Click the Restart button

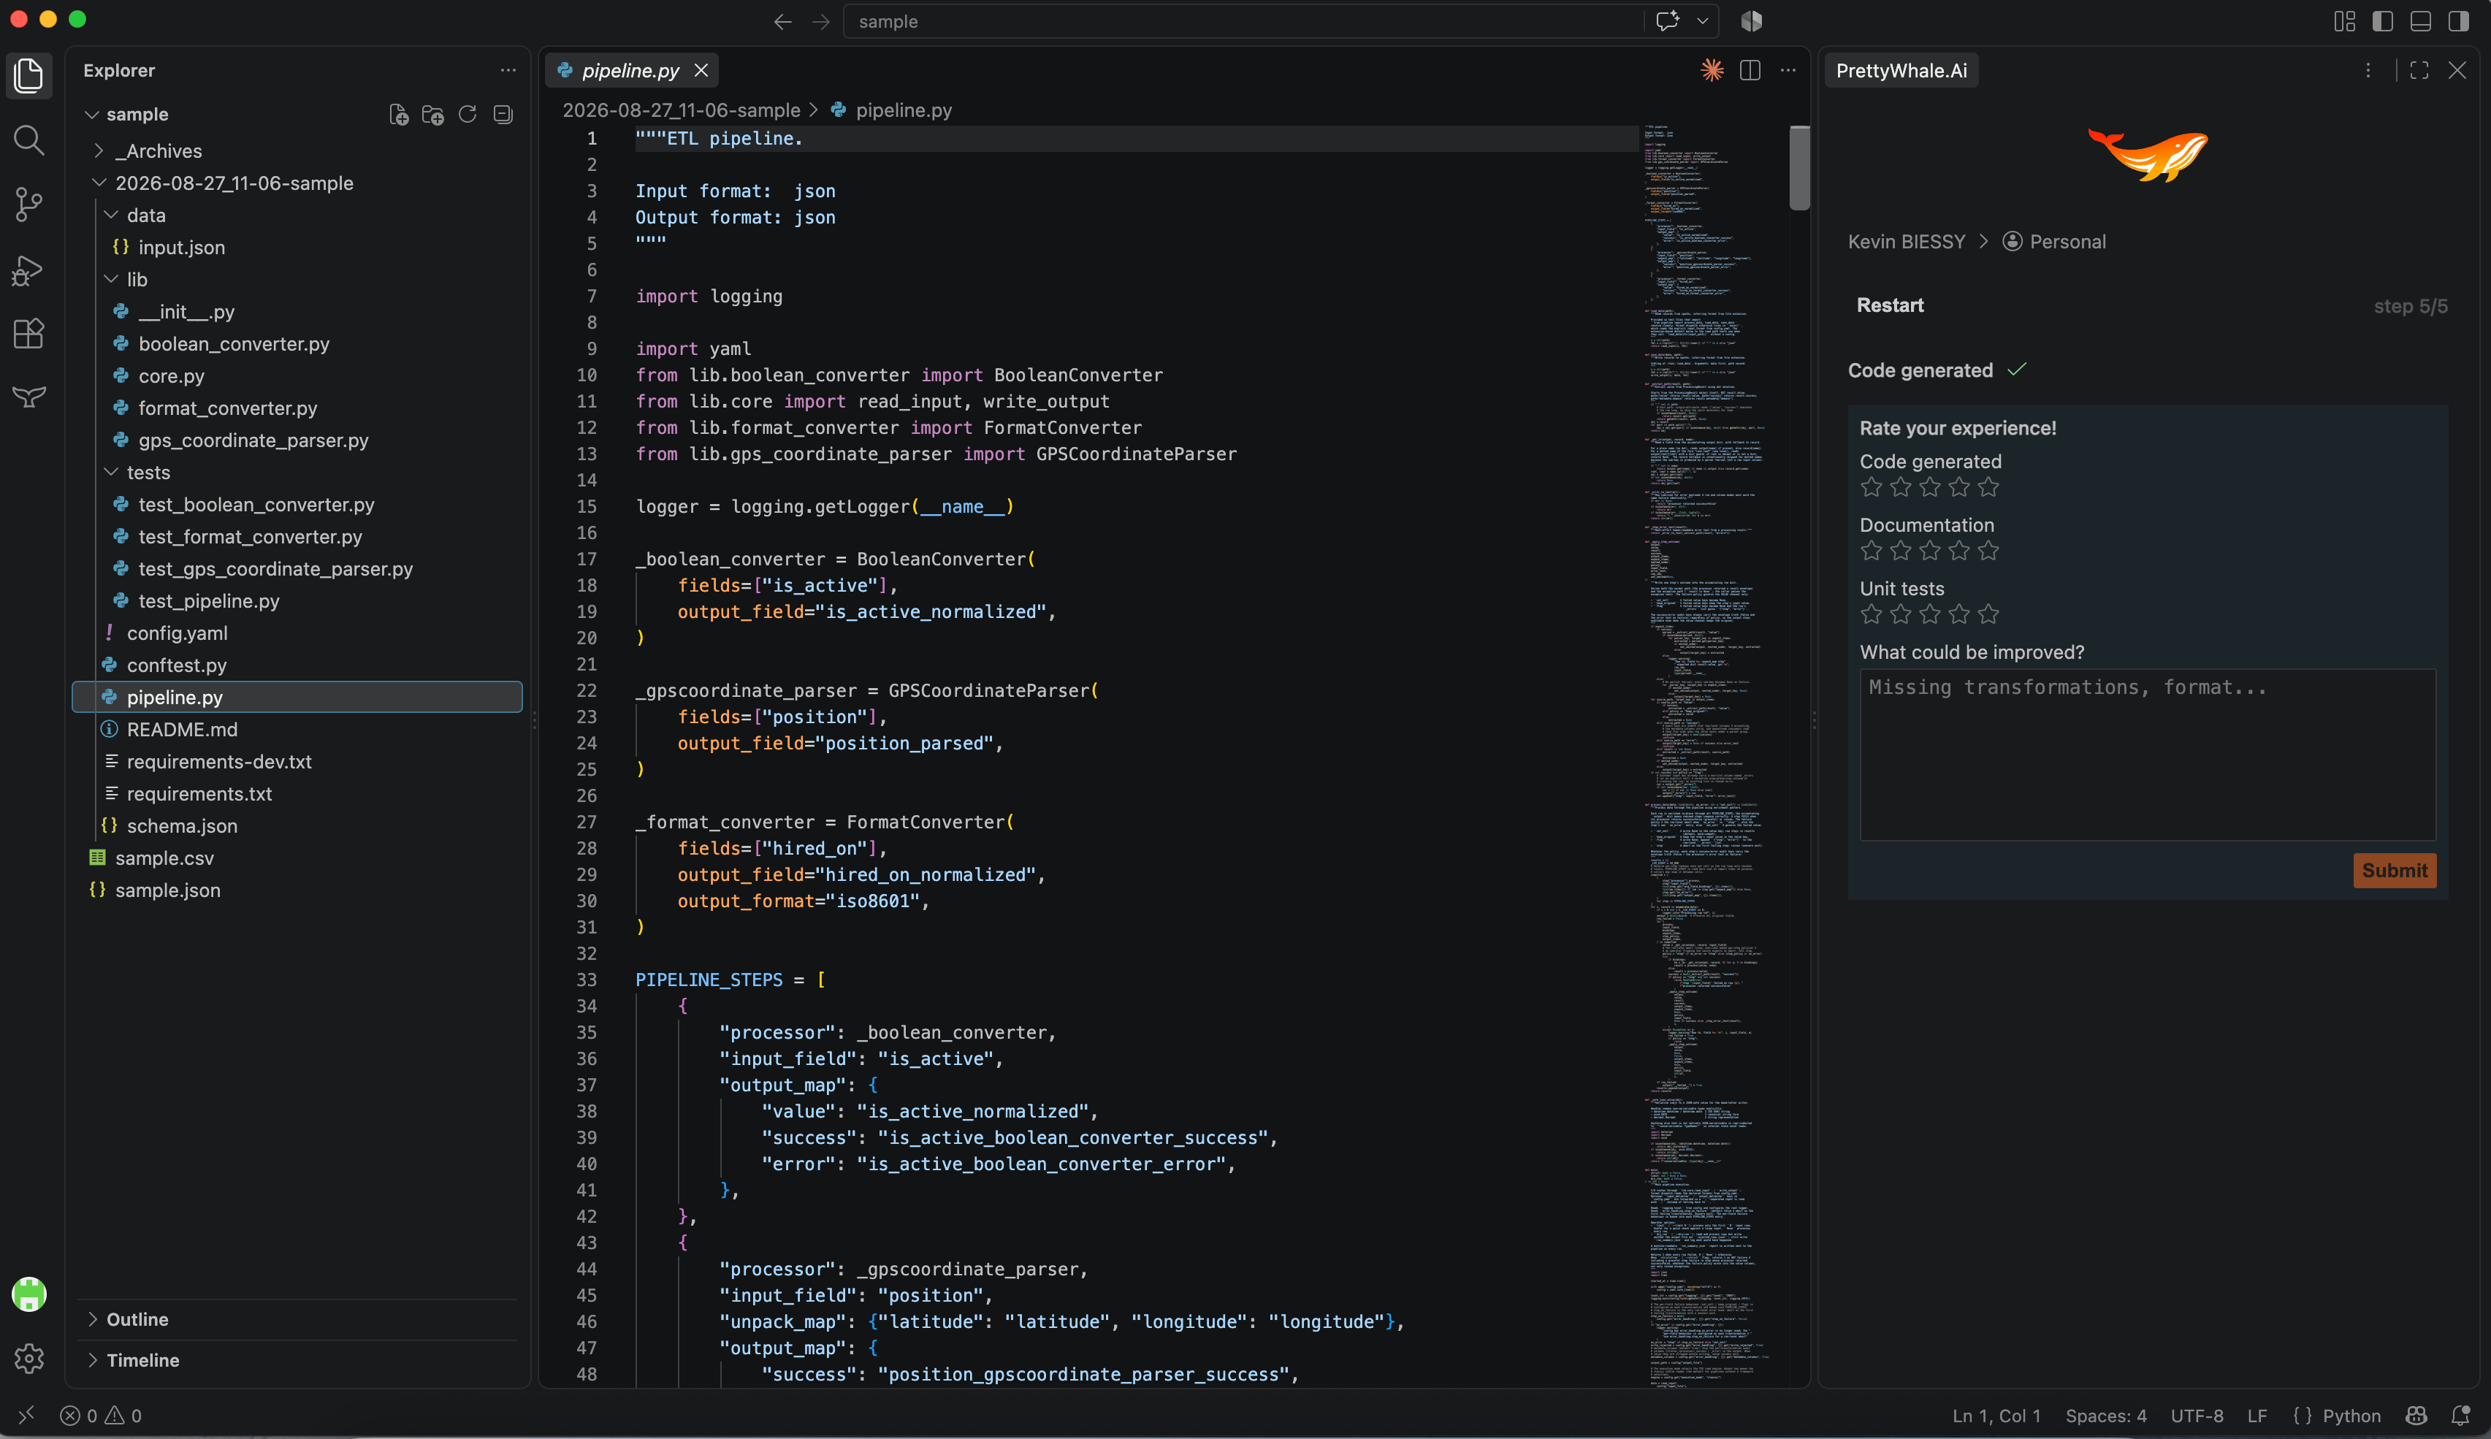tap(1889, 305)
